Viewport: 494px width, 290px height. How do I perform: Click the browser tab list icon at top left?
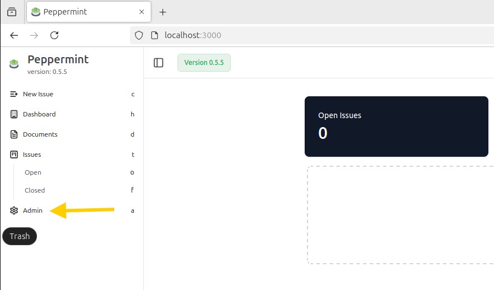coord(12,12)
